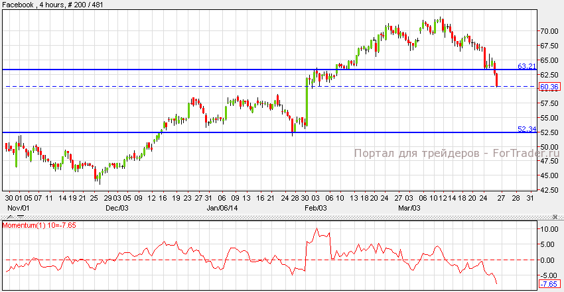The image size is (564, 292).
Task: Select the last red candle at chart's right edge
Action: click(x=498, y=79)
